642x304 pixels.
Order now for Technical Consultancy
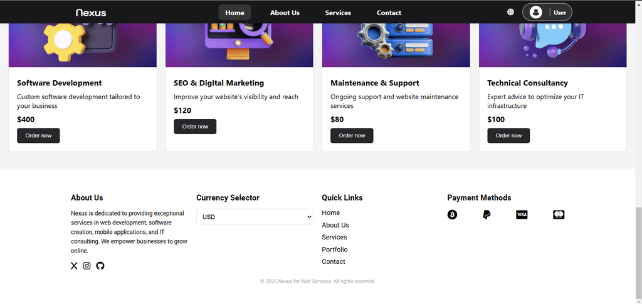coord(508,135)
